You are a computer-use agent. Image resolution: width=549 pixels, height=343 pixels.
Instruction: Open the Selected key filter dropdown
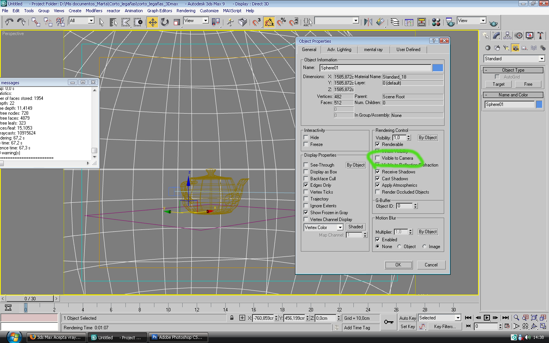click(x=458, y=318)
